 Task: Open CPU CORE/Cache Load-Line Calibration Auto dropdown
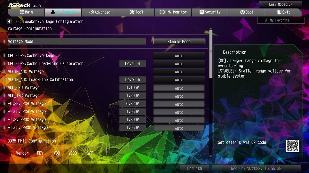point(179,64)
